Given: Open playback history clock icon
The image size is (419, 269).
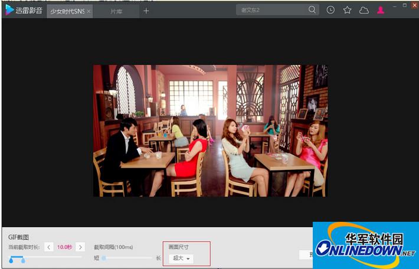Looking at the screenshot, I should pos(330,10).
